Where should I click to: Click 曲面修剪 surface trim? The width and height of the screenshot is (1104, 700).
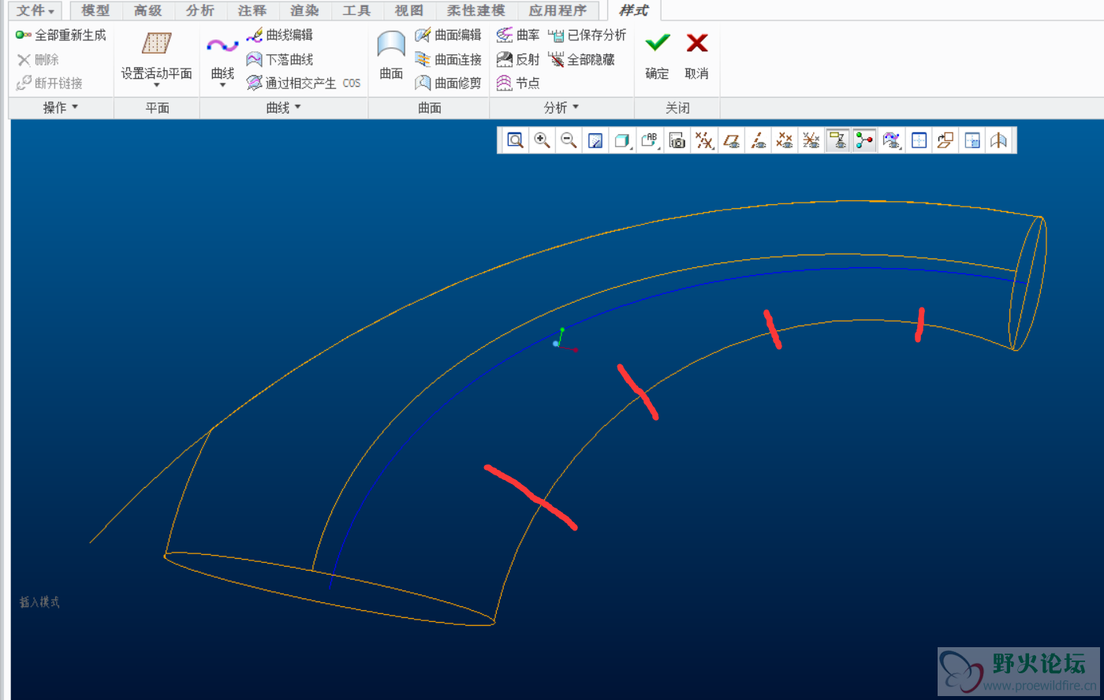pyautogui.click(x=448, y=83)
